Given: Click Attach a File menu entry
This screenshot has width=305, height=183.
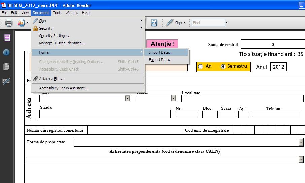Looking at the screenshot, I should point(51,79).
